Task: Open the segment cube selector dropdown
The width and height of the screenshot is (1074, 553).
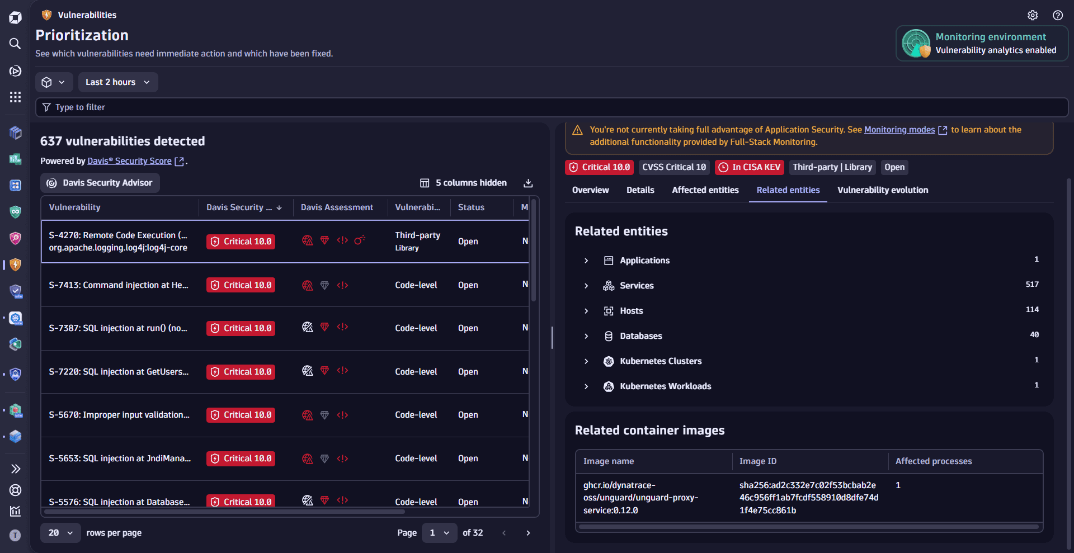Action: [x=54, y=82]
